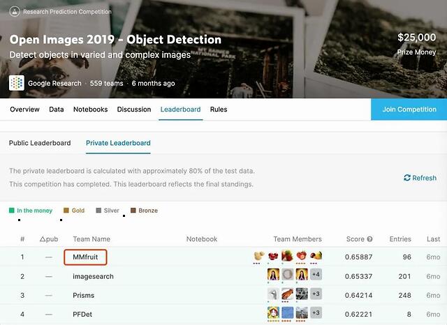
Task: Click the Refresh link
Action: click(x=420, y=178)
